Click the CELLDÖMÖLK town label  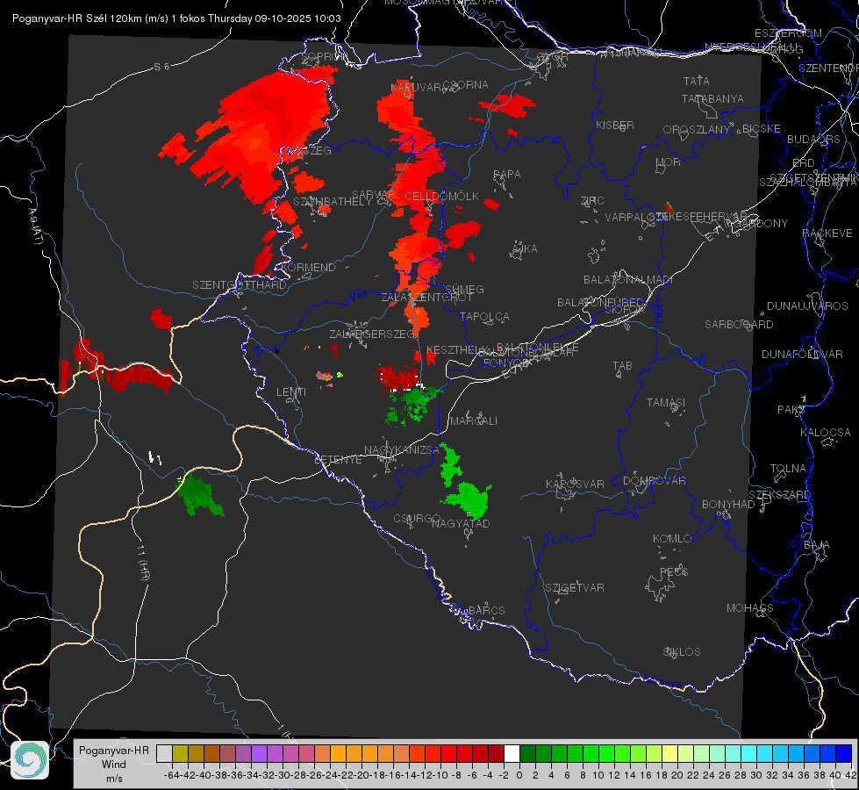point(441,197)
